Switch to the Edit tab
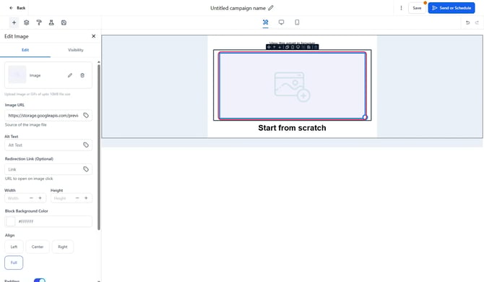Image resolution: width=484 pixels, height=282 pixels. click(x=25, y=50)
